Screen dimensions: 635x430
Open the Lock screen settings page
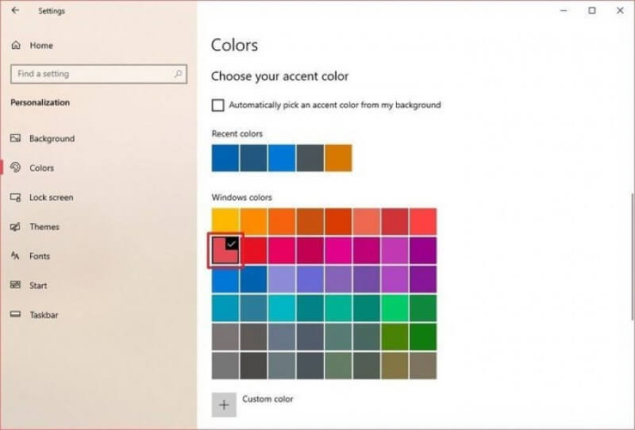(x=51, y=197)
